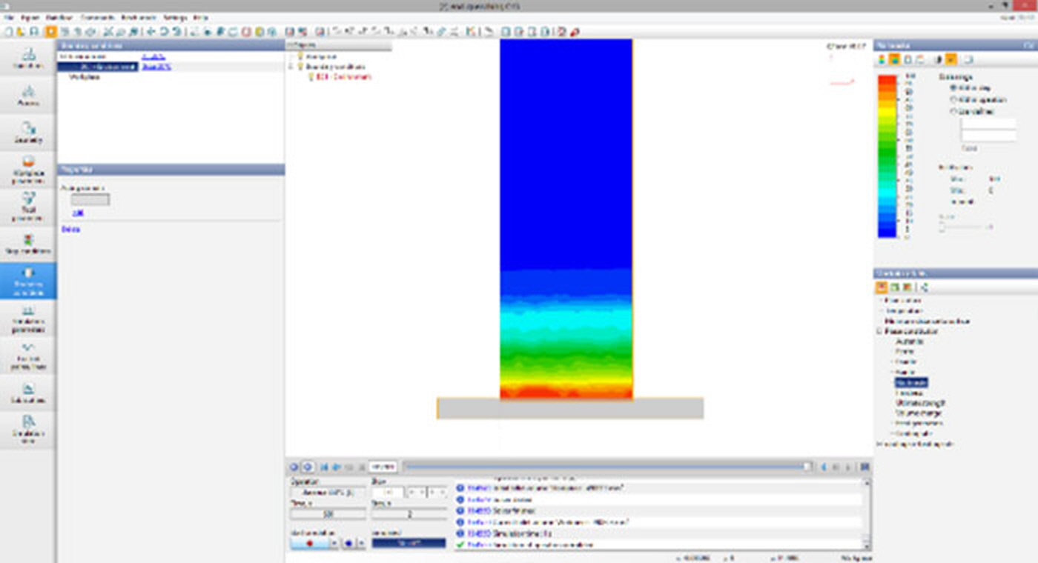The width and height of the screenshot is (1038, 563).
Task: Click the rainbow color scale bar in legend
Action: 887,156
